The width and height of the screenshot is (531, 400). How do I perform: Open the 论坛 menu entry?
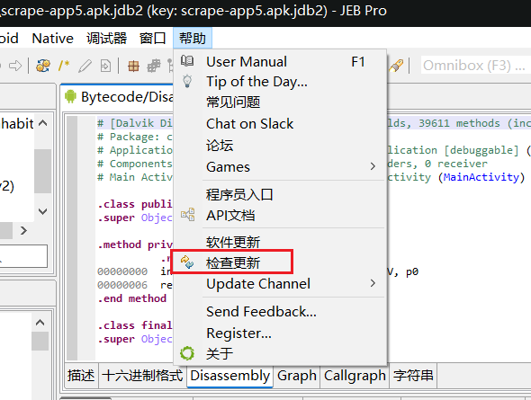[x=279, y=146]
